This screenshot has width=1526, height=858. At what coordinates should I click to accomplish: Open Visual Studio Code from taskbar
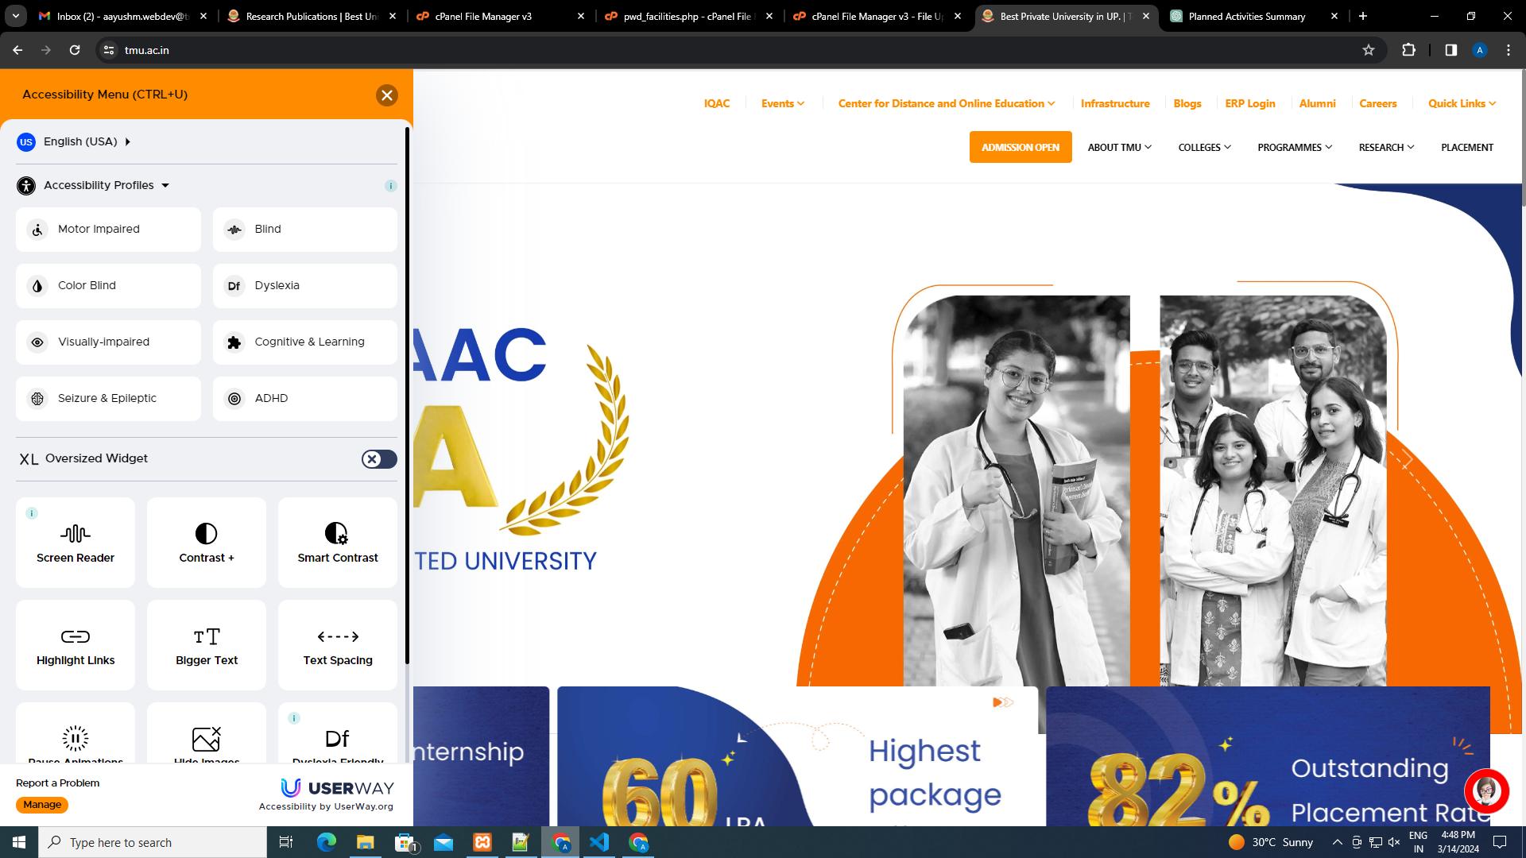(x=599, y=842)
